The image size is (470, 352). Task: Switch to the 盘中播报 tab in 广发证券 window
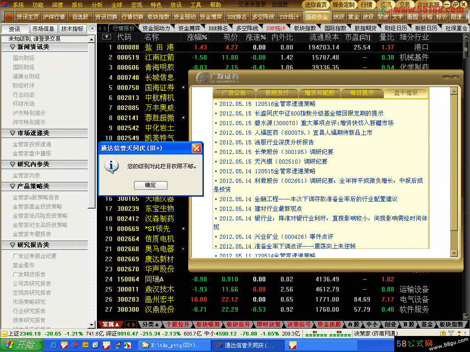(x=406, y=93)
